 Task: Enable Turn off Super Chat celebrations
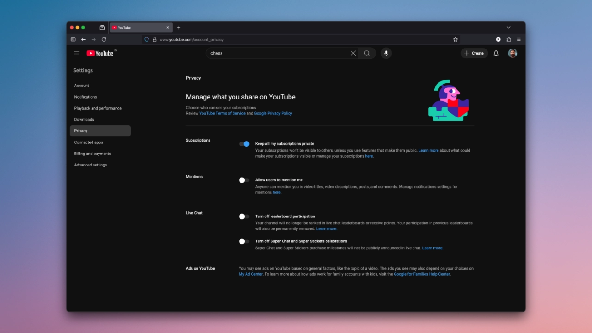click(x=244, y=241)
